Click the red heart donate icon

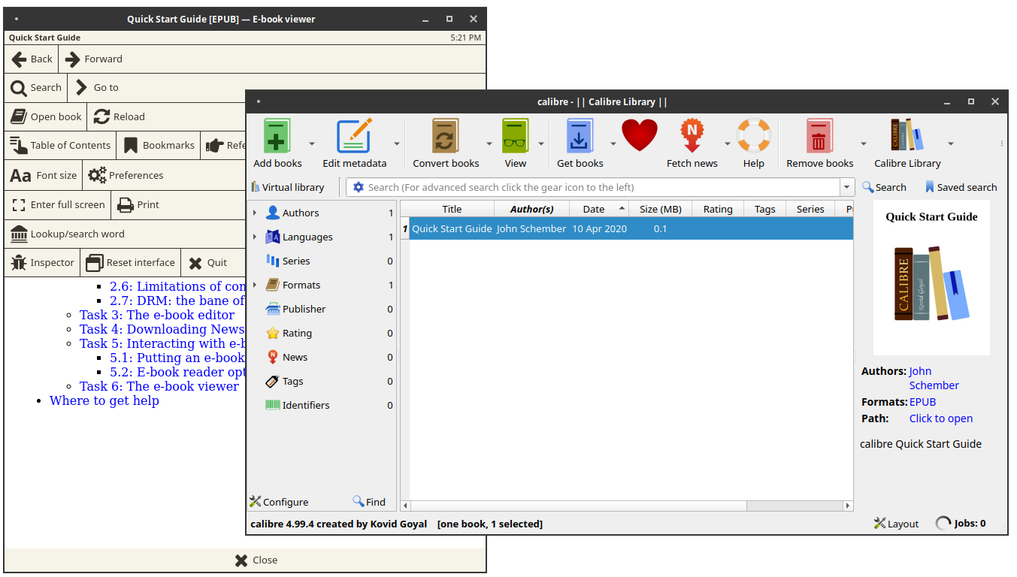pos(640,136)
